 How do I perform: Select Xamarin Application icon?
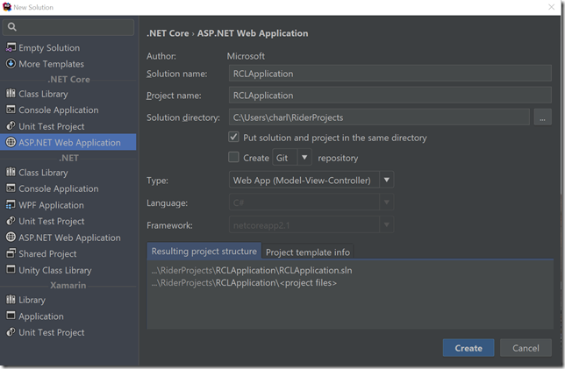(11, 316)
